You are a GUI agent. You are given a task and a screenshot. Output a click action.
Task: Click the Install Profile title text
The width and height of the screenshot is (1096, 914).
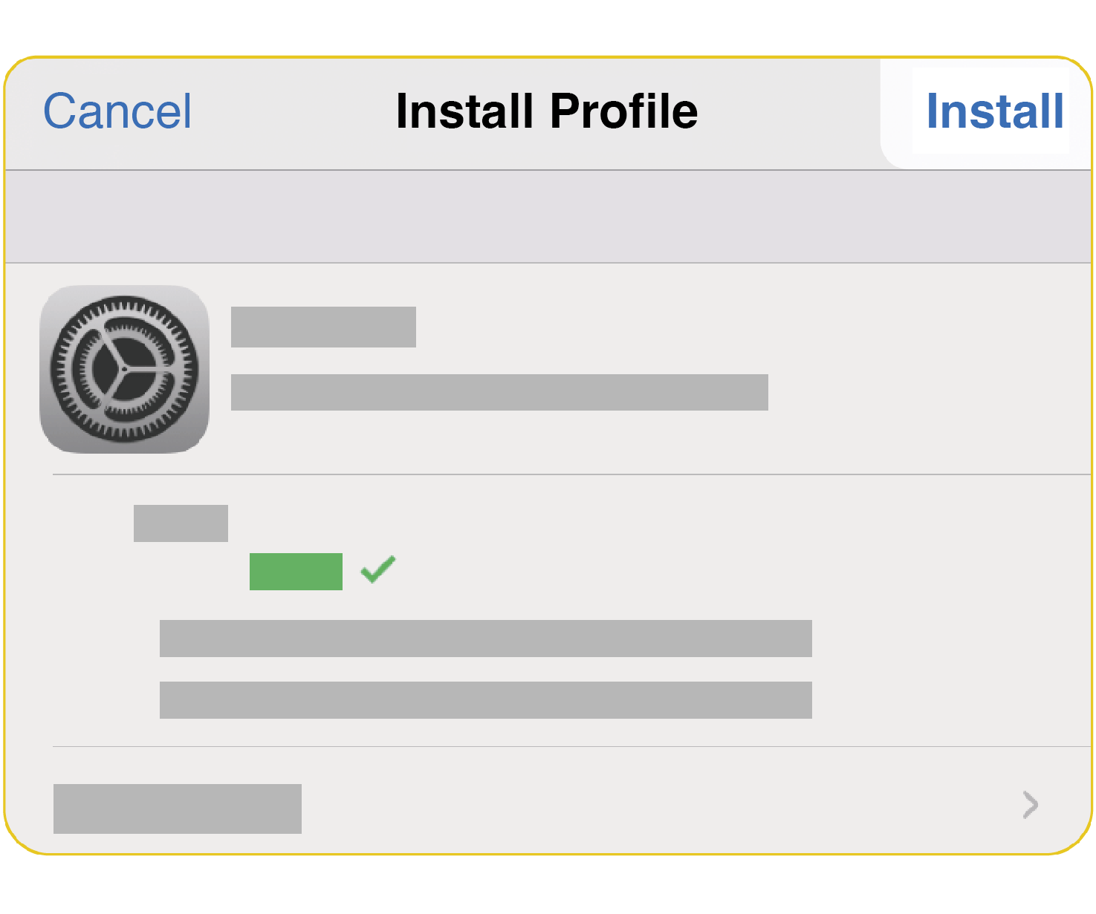tap(547, 111)
